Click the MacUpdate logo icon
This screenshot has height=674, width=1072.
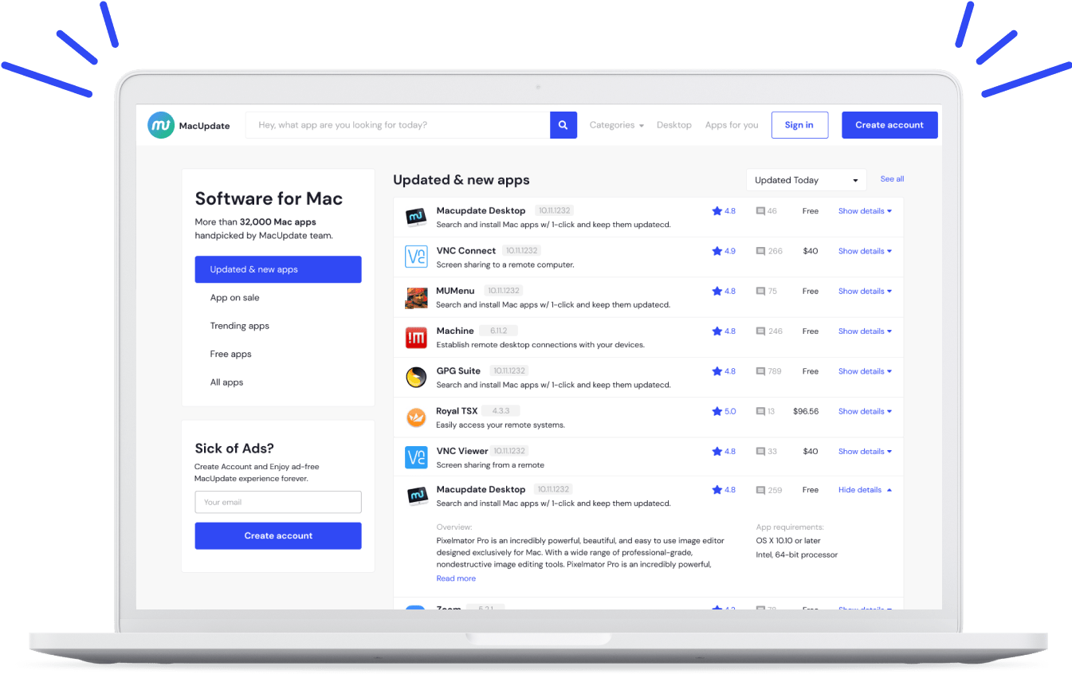point(161,125)
